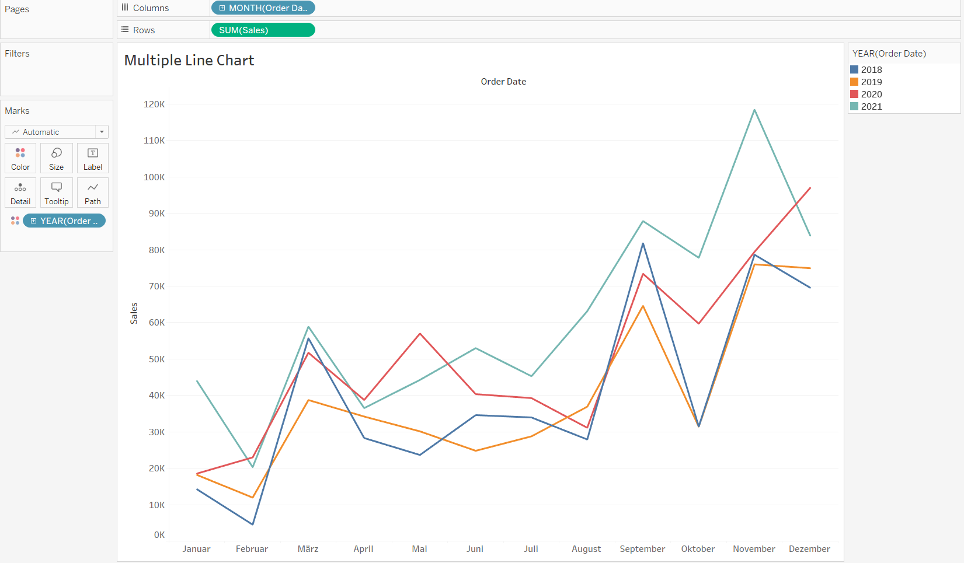This screenshot has width=964, height=563.
Task: Open the Detail marks card
Action: (20, 193)
